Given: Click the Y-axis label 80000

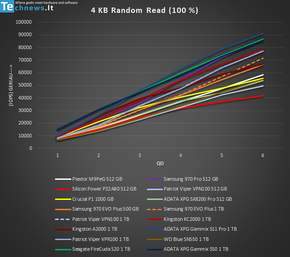Looking at the screenshot, I should pos(25,47).
